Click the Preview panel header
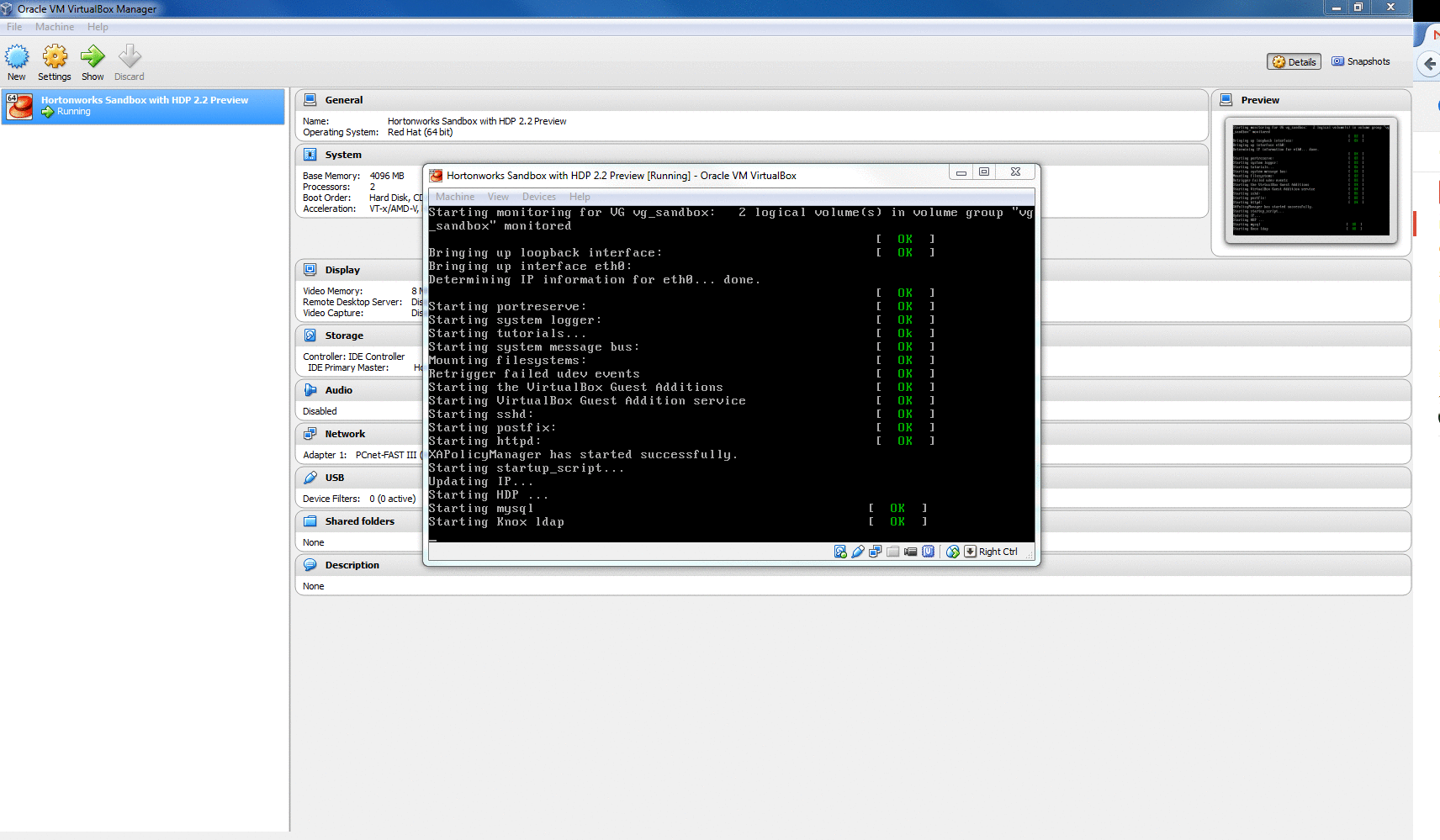The width and height of the screenshot is (1440, 840). pyautogui.click(x=1311, y=100)
